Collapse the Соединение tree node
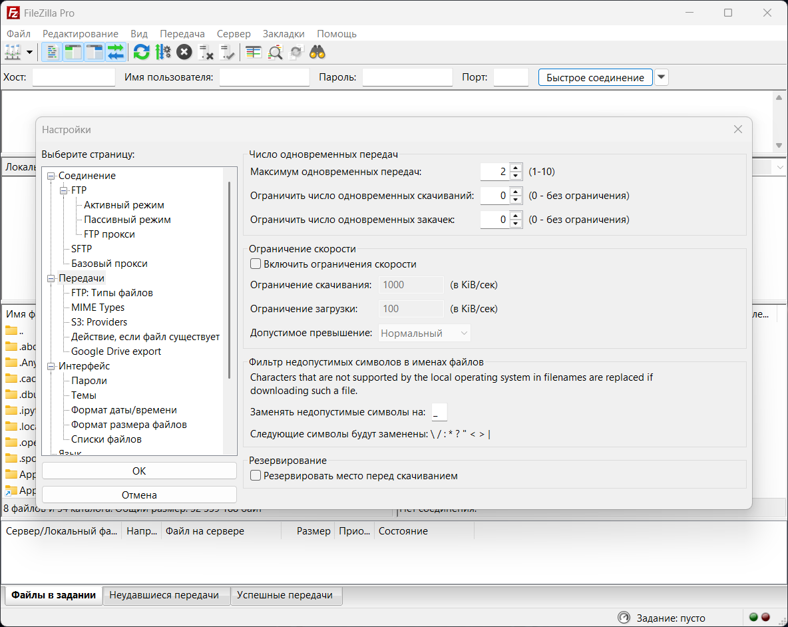Image resolution: width=788 pixels, height=627 pixels. (51, 176)
